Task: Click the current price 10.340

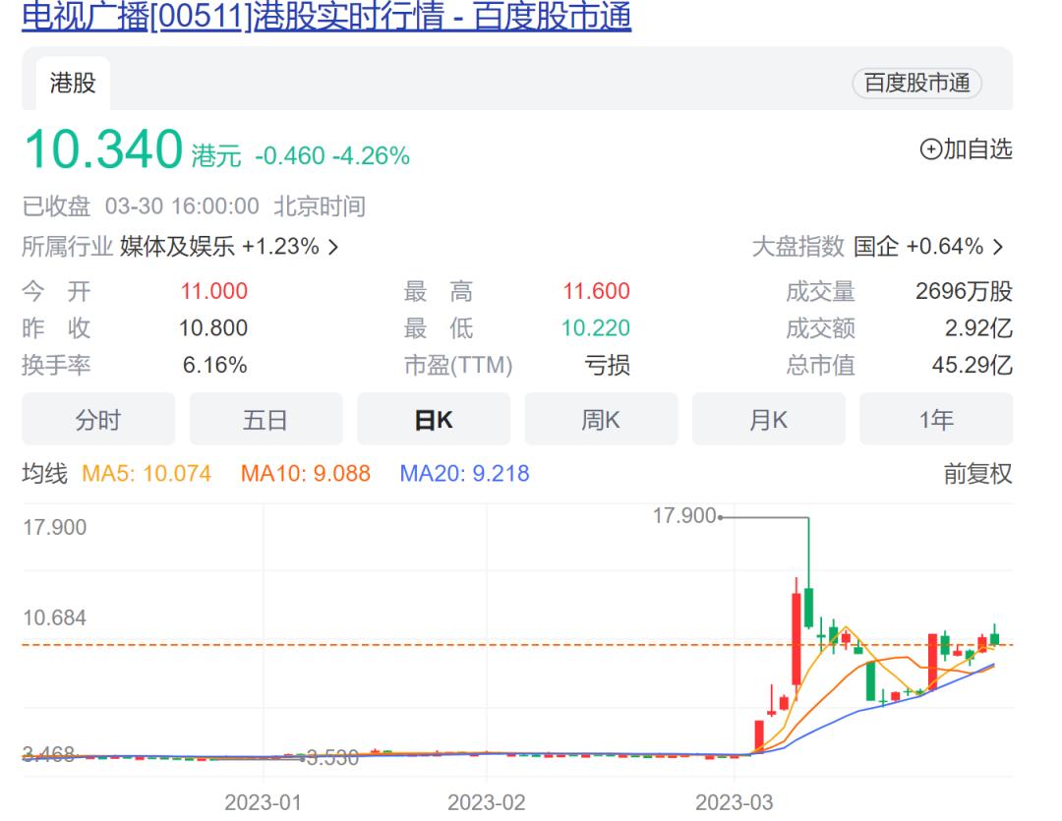Action: pos(98,149)
